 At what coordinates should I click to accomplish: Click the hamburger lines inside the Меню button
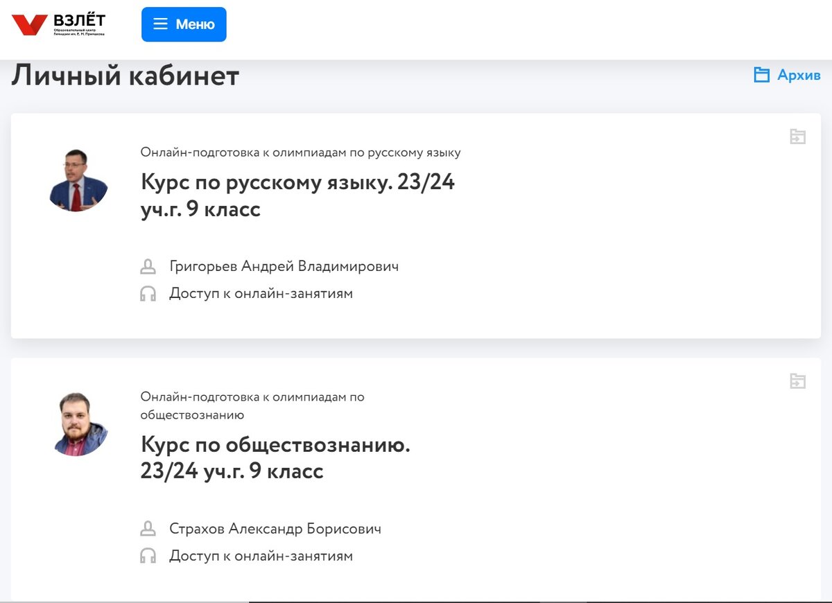pos(159,24)
